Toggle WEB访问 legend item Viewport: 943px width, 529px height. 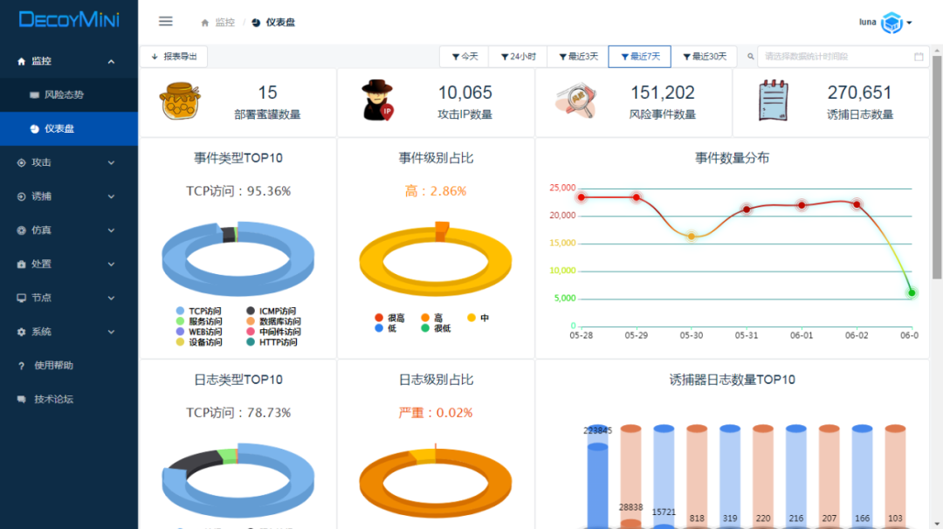tap(198, 332)
